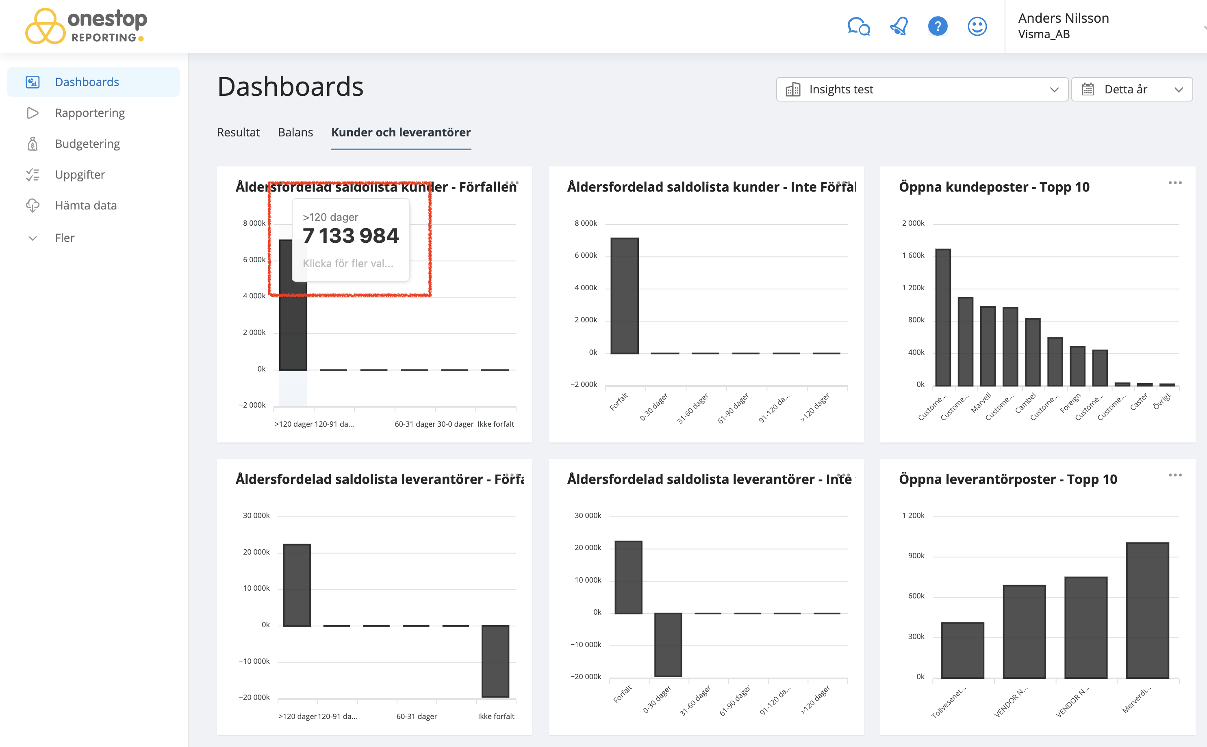Screen dimensions: 1207x747
Task: Select the Kunder och leverantörer tab
Action: (x=401, y=132)
